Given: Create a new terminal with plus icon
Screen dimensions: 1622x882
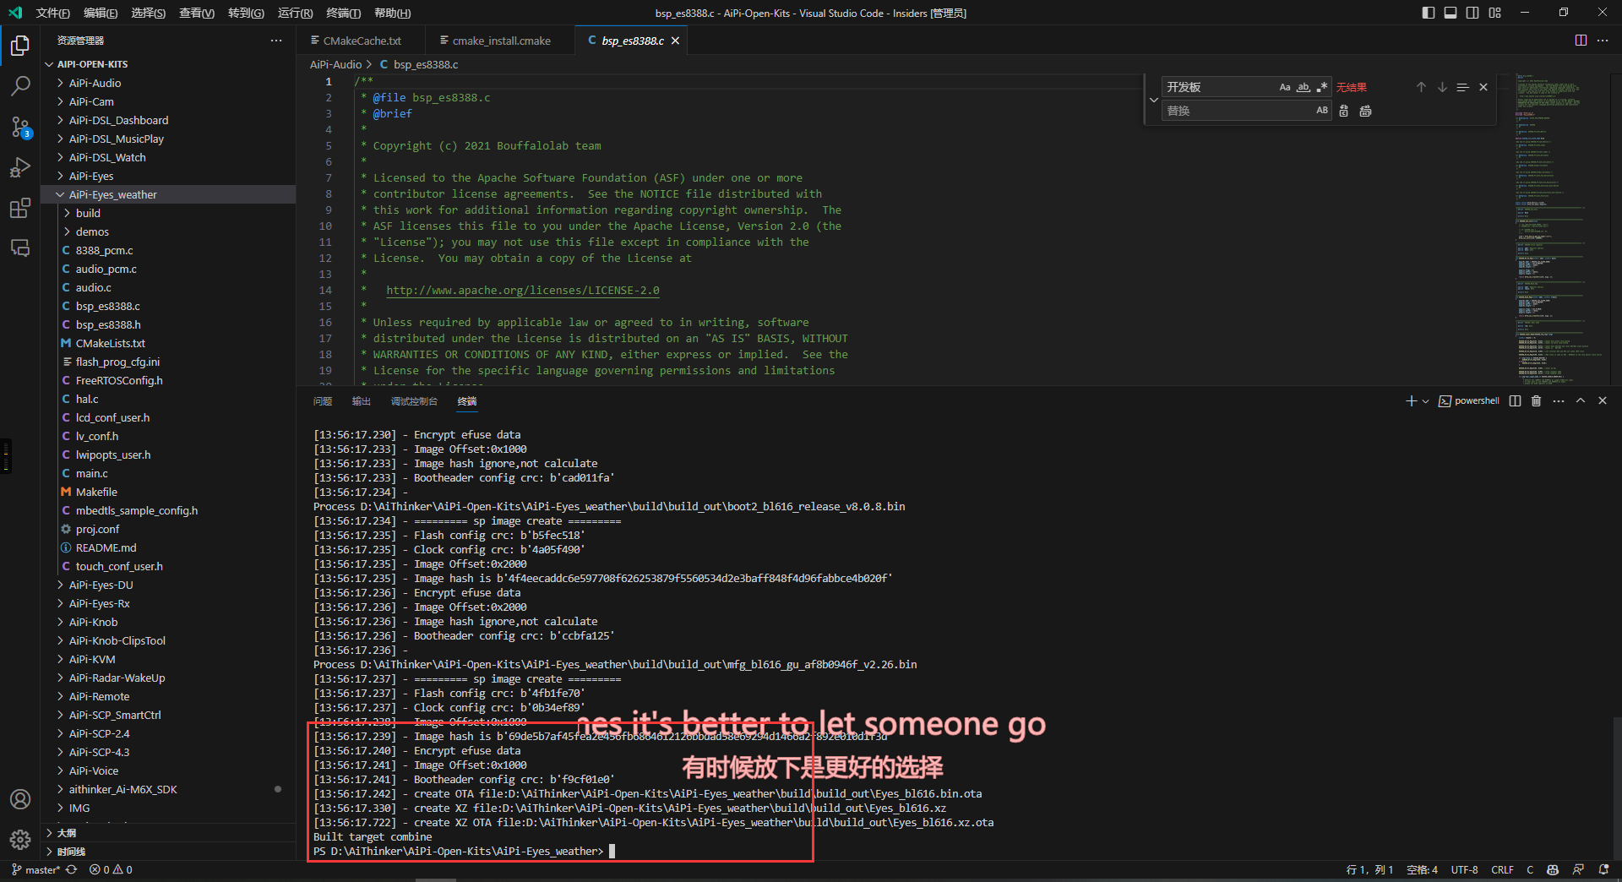Looking at the screenshot, I should (1411, 401).
